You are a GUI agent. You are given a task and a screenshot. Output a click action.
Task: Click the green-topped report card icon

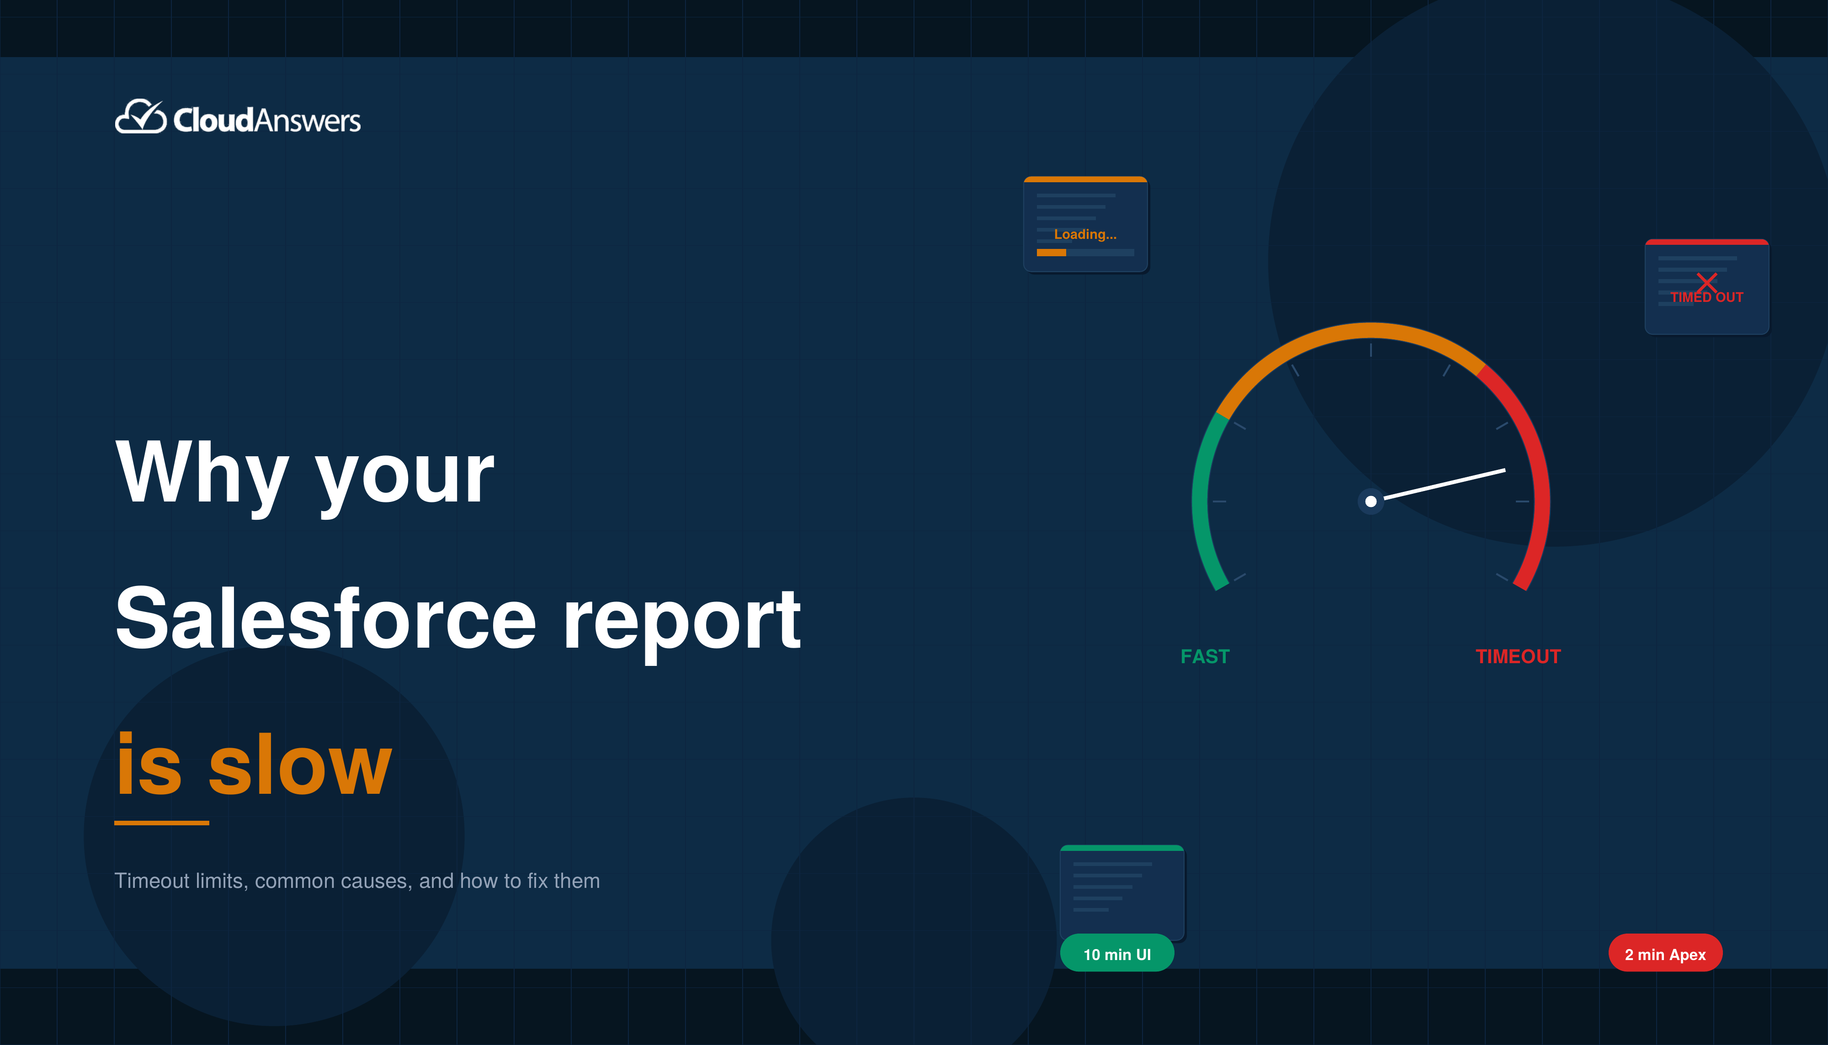tap(1121, 890)
